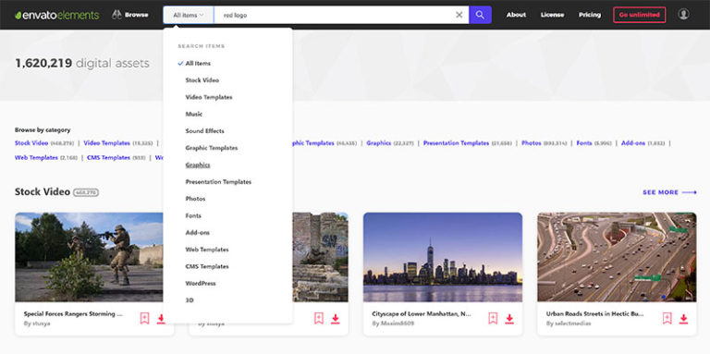Screen dimensions: 710x354
Task: Open the Special Forces Rangers video thumbnail
Action: 89,257
